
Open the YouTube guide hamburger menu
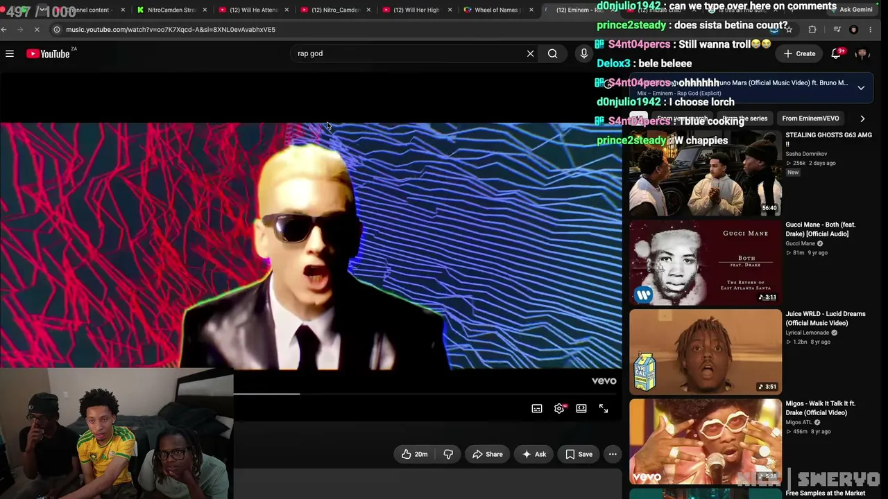tap(10, 53)
